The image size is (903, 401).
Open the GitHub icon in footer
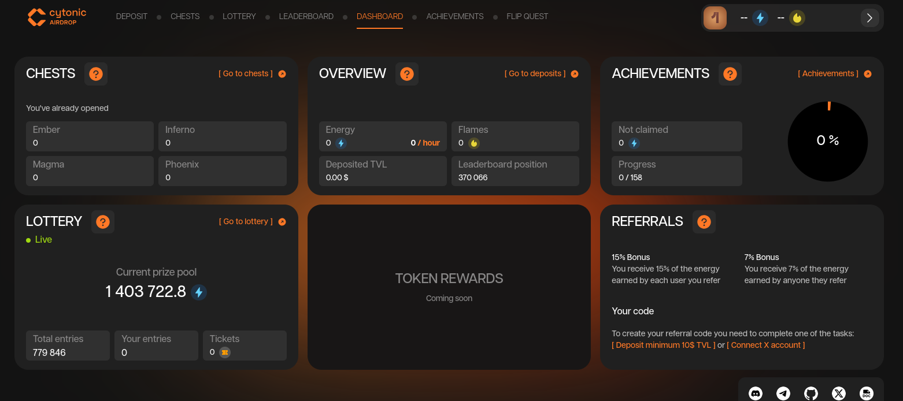(811, 393)
